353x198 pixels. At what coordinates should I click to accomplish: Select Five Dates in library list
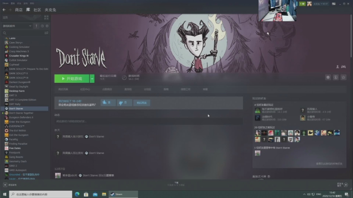pyautogui.click(x=15, y=148)
